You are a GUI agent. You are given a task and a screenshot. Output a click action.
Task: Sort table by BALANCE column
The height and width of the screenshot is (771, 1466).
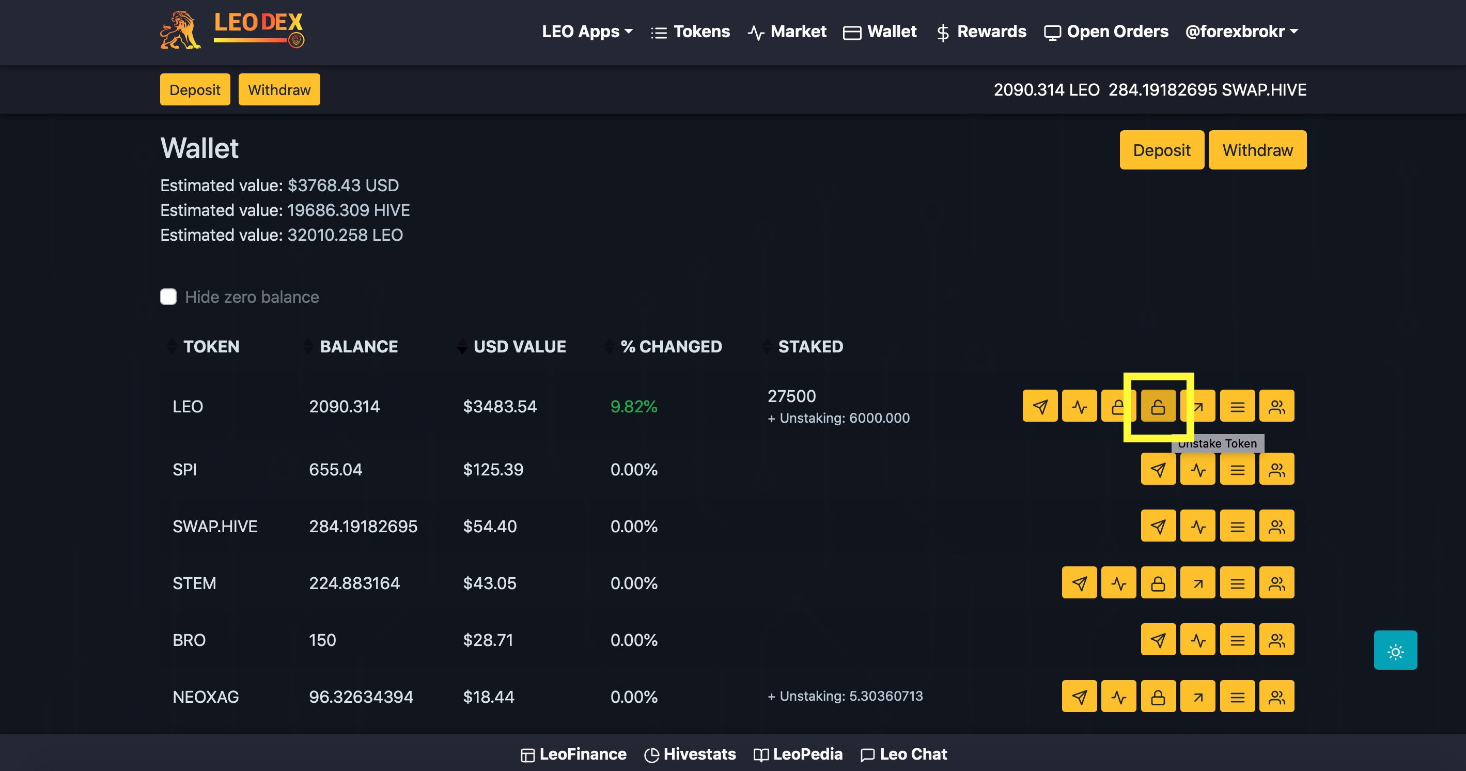click(351, 346)
